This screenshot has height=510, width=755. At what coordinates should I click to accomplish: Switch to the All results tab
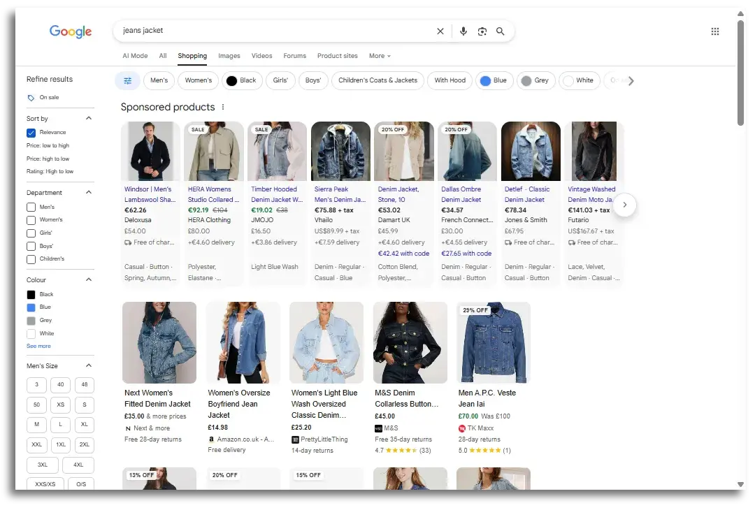pos(163,56)
